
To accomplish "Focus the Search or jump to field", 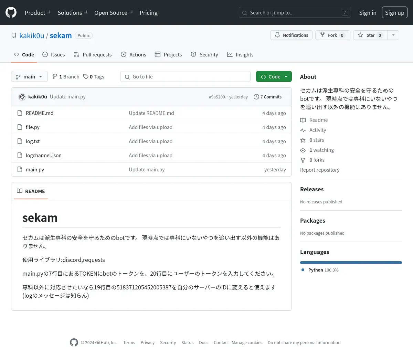I will pos(295,13).
